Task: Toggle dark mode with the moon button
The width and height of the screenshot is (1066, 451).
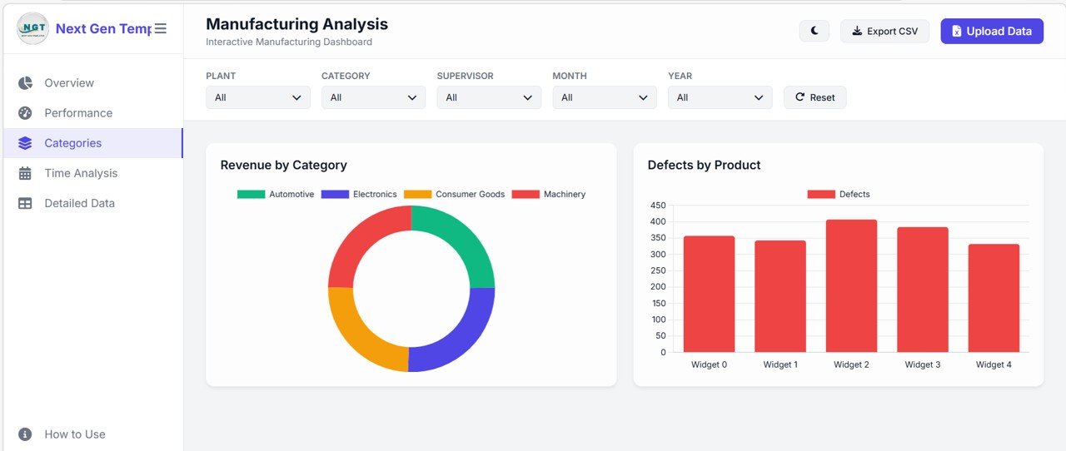Action: pyautogui.click(x=814, y=31)
